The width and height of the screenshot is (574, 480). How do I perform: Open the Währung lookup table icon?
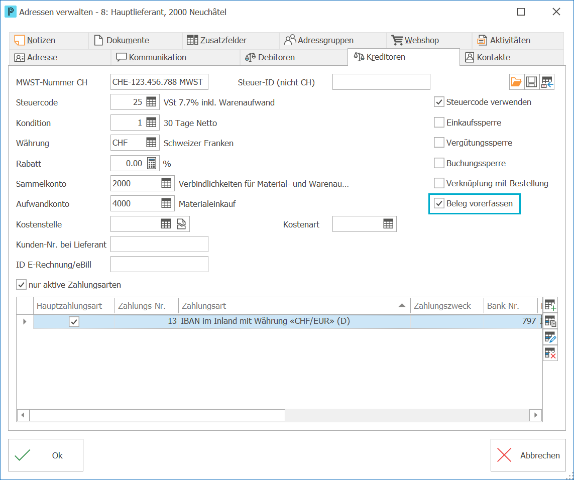[151, 143]
